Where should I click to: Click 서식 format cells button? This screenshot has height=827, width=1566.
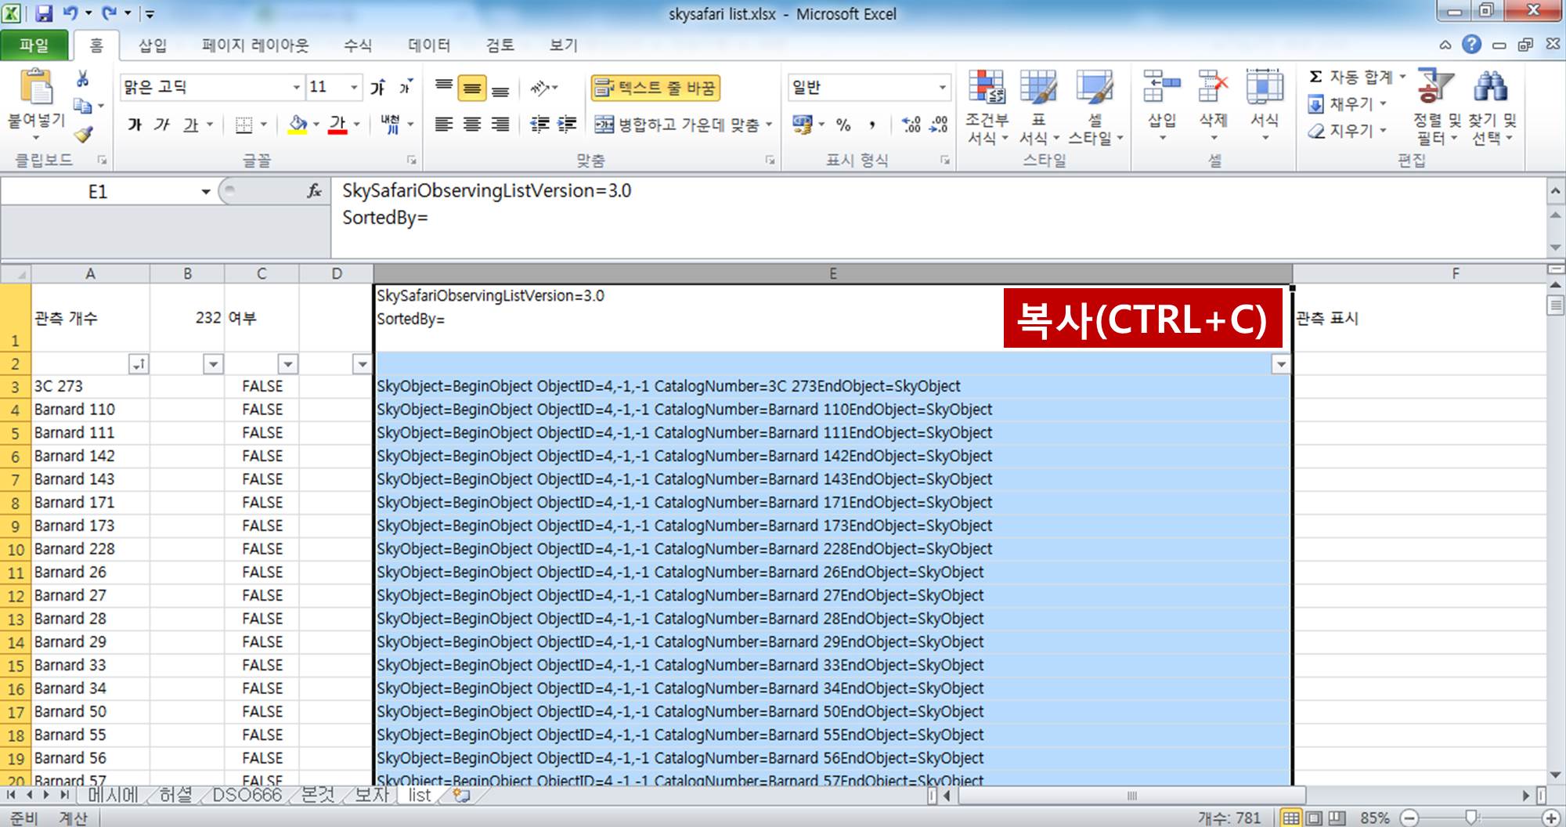(x=1265, y=106)
